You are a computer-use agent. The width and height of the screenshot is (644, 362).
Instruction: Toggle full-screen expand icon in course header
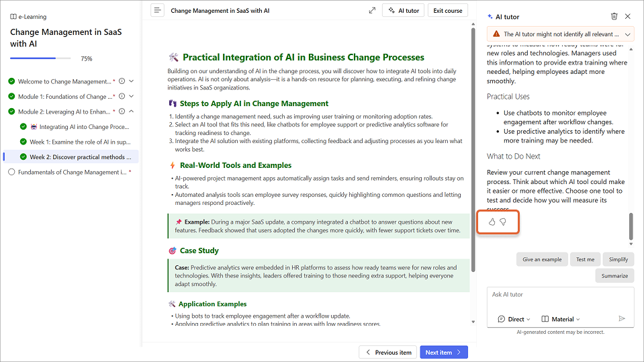(372, 10)
